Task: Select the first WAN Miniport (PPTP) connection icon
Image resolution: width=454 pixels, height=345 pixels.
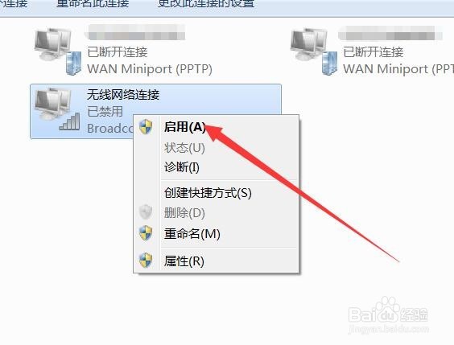Action: pyautogui.click(x=57, y=51)
